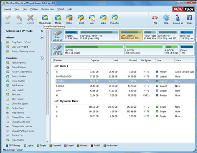This screenshot has height=153, width=197.
Task: Select the K: 10.53 GB volume row
Action: [x=125, y=116]
